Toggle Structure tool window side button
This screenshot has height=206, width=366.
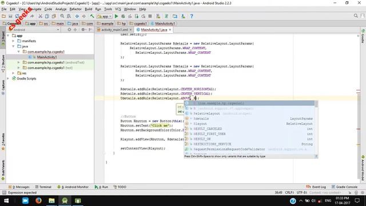pos(3,64)
